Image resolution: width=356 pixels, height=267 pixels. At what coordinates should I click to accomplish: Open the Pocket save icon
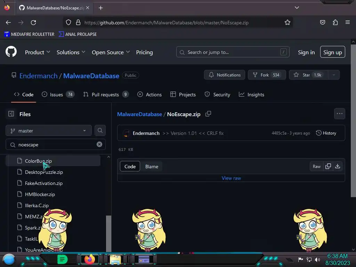[322, 22]
